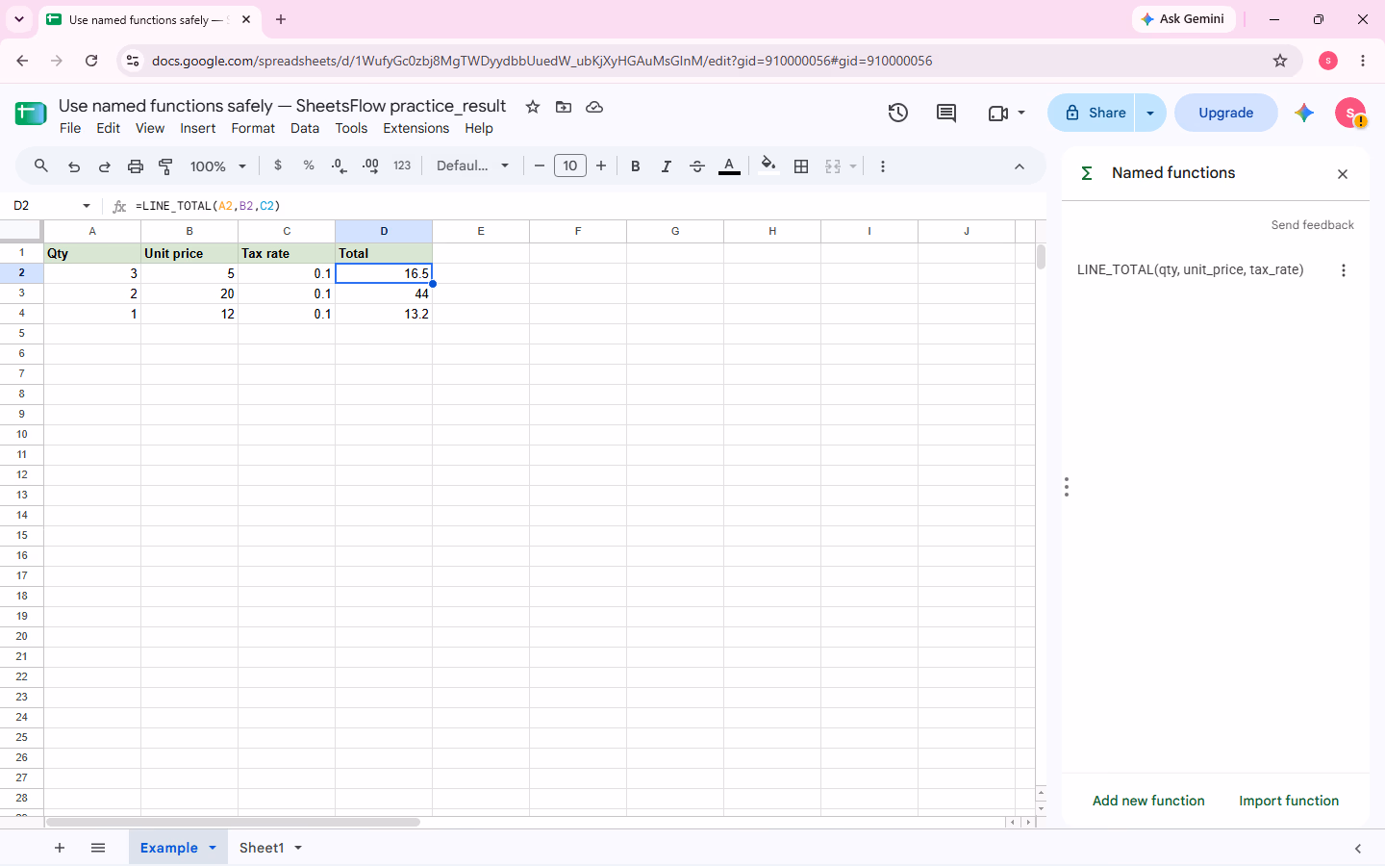Click Add new function
This screenshot has height=866, width=1385.
[x=1148, y=801]
